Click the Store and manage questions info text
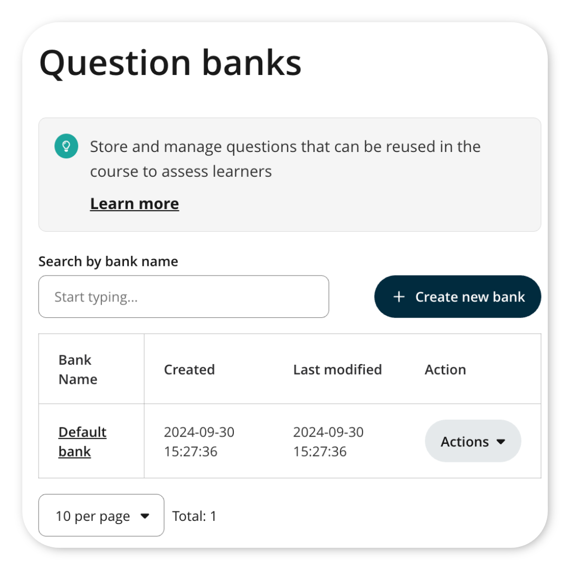The height and width of the screenshot is (570, 570). (x=286, y=159)
